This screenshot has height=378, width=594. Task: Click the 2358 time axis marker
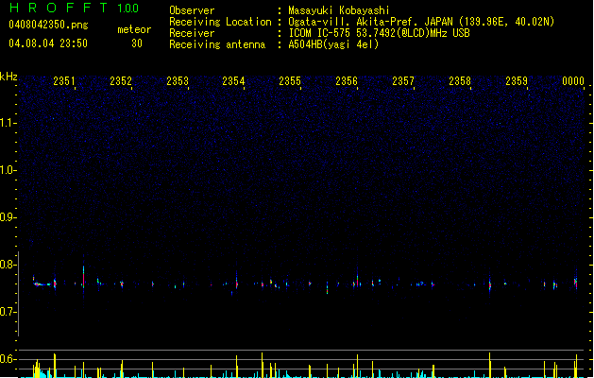pos(460,81)
